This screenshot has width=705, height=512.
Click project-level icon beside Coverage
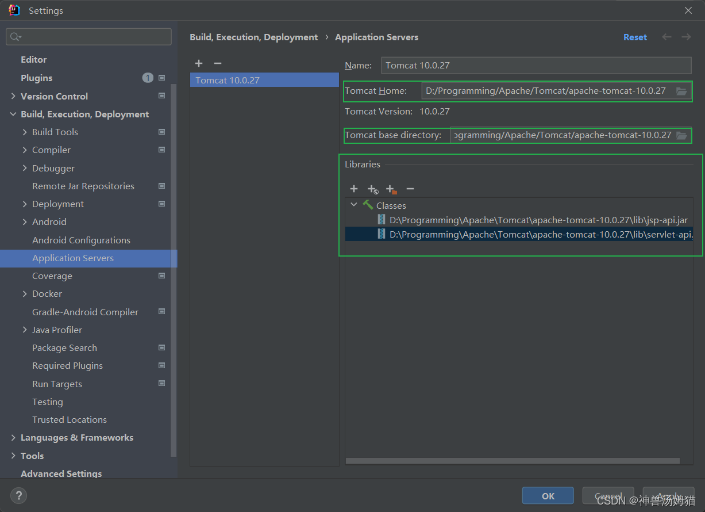[x=161, y=276]
